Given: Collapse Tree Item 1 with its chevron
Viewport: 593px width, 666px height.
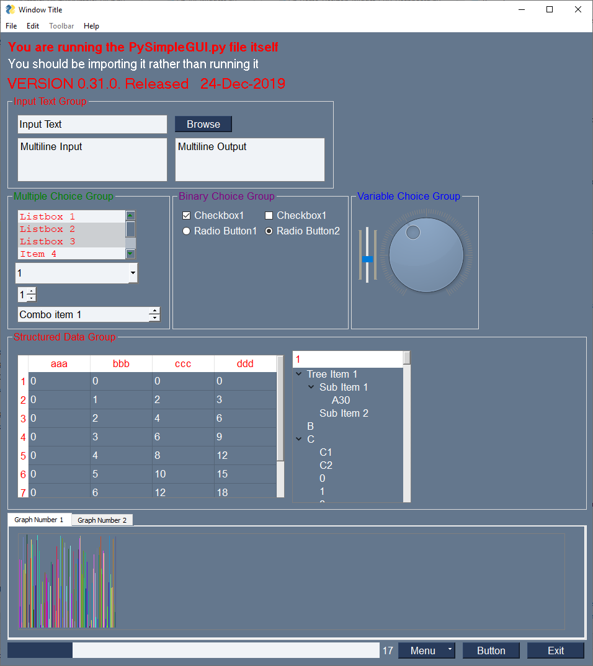Looking at the screenshot, I should 298,374.
